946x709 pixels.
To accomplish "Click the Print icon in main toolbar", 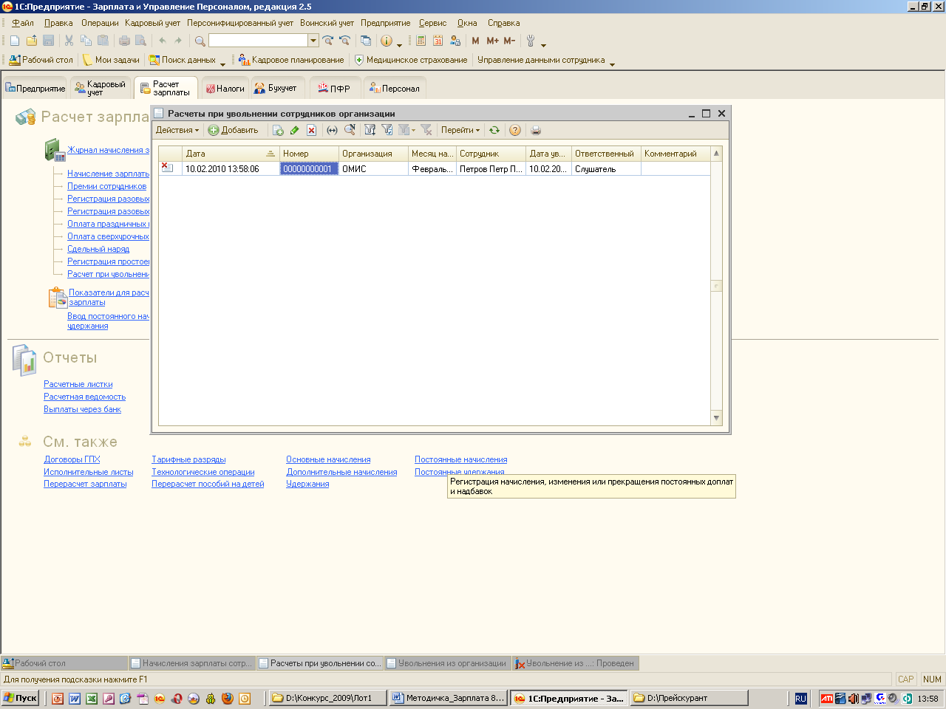I will 124,41.
